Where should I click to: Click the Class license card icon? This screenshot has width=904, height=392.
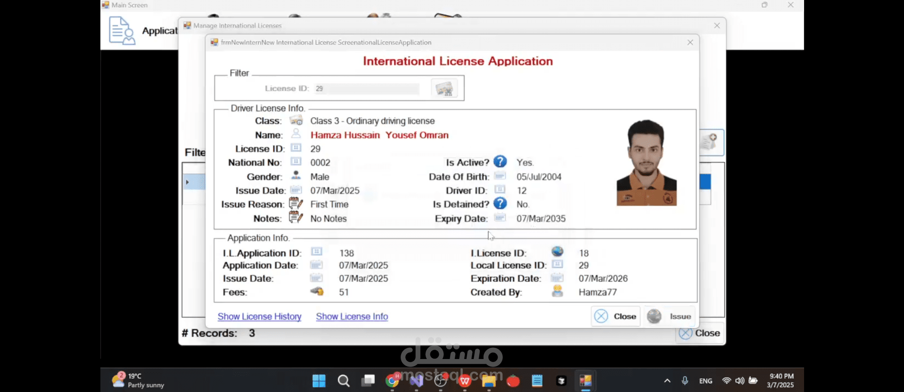296,120
